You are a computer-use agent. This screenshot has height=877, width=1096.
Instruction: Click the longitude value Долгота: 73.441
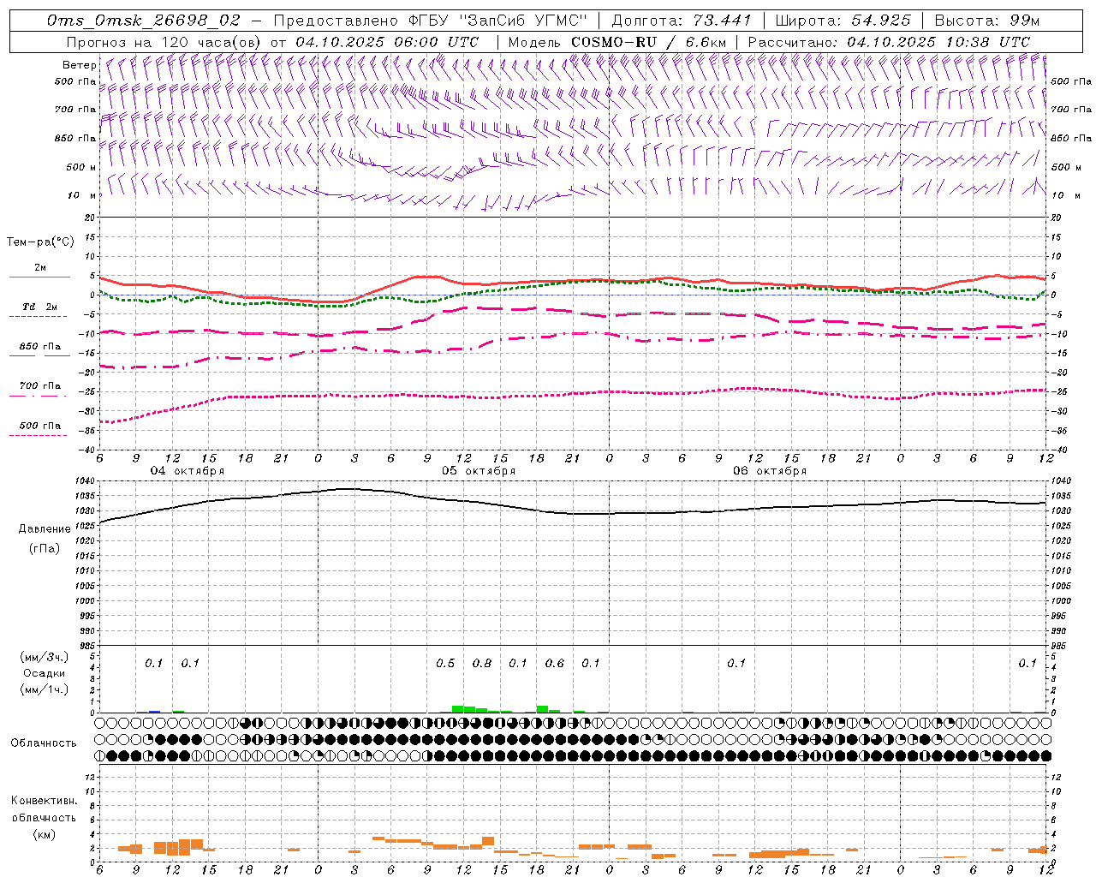(682, 21)
